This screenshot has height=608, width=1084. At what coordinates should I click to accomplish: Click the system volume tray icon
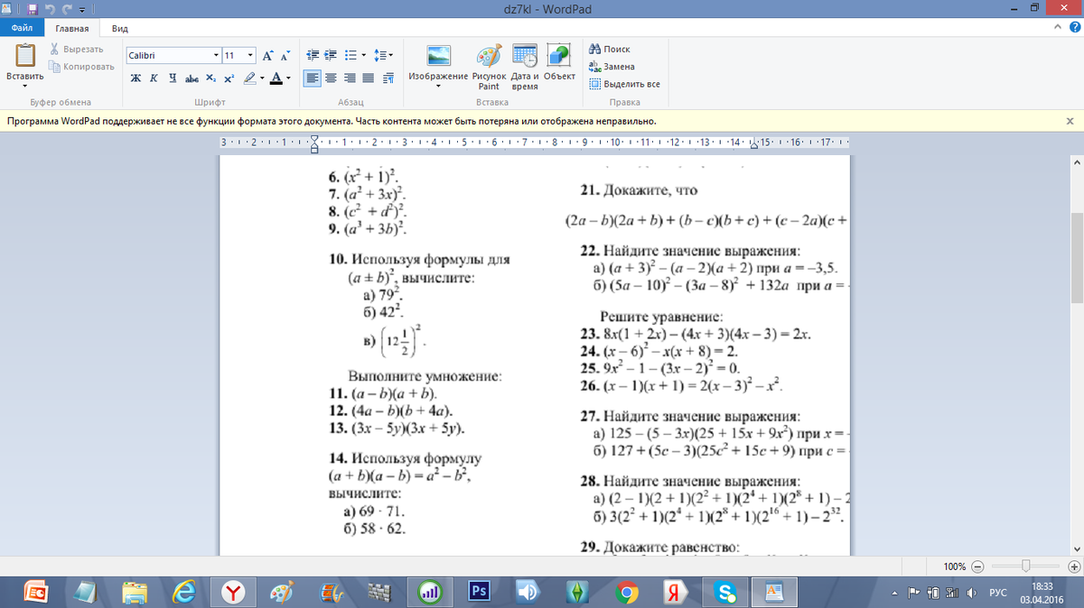972,593
